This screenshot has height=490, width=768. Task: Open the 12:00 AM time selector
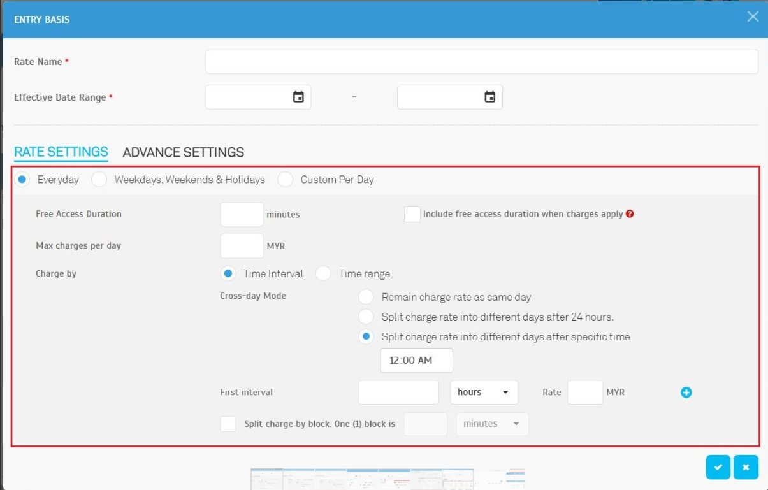point(416,361)
